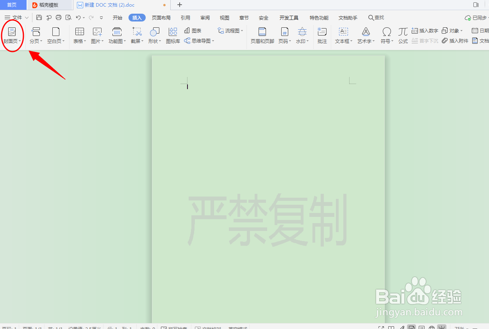Switch to the 安全 ribbon tab

(264, 18)
